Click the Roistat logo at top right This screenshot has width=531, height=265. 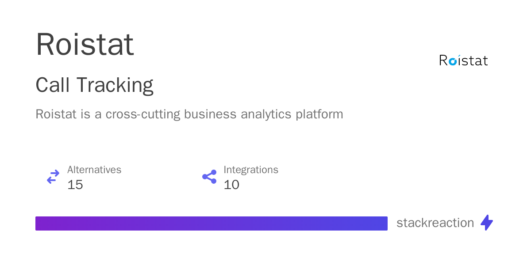tap(463, 61)
